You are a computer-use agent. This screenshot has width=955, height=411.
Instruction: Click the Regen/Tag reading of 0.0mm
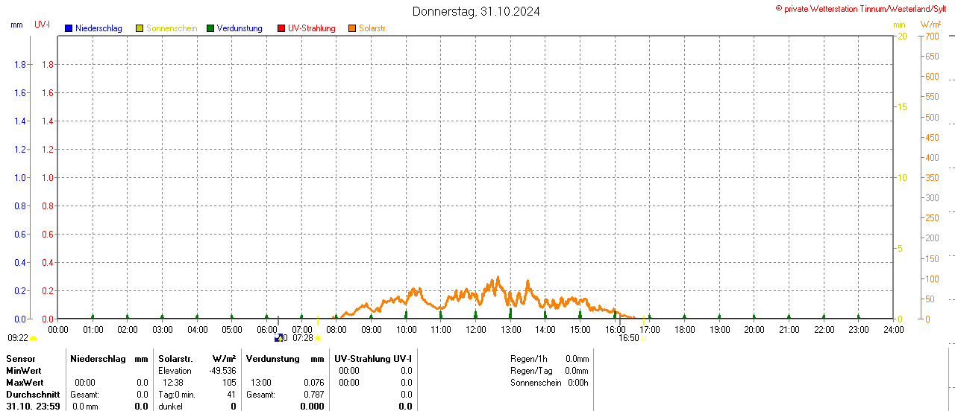pyautogui.click(x=576, y=371)
